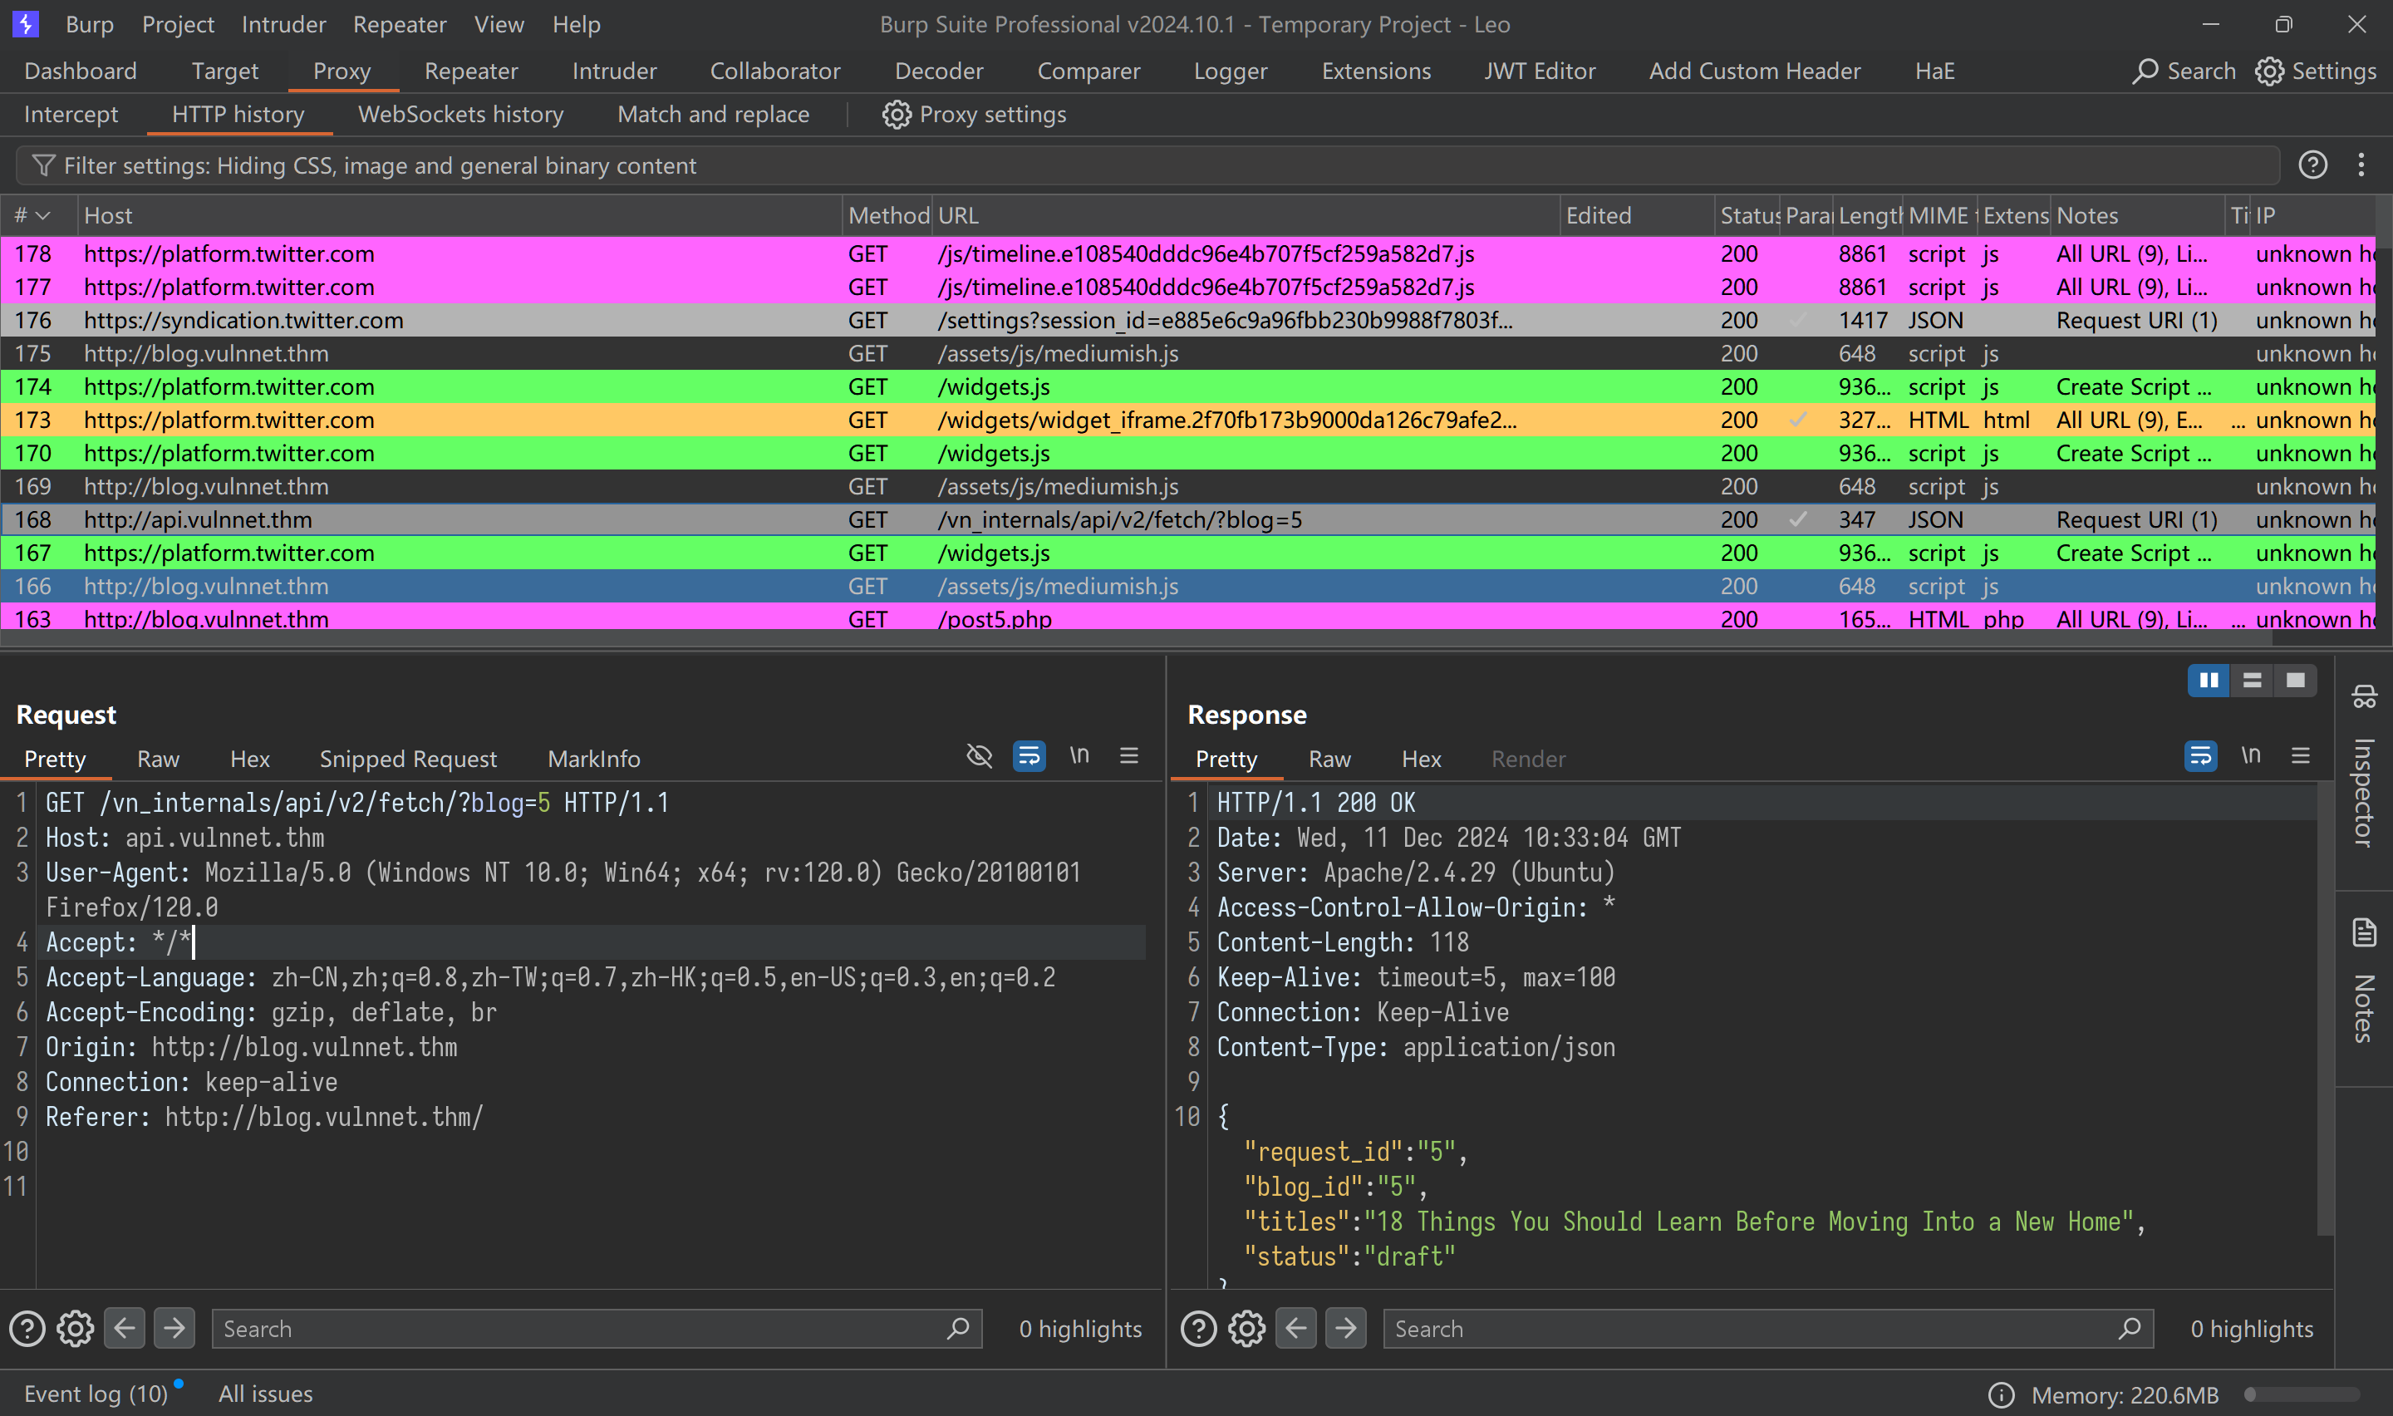Viewport: 2393px width, 1416px height.
Task: Open the Help menu
Action: pos(576,24)
